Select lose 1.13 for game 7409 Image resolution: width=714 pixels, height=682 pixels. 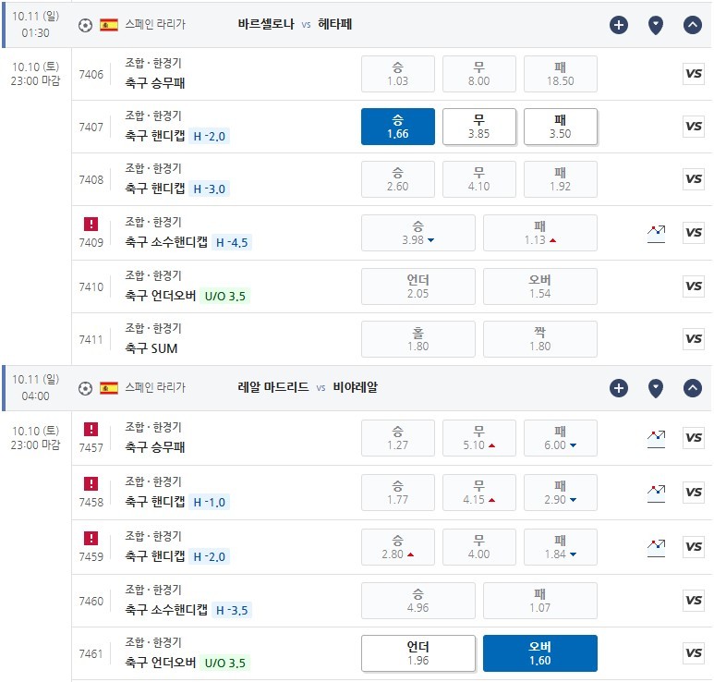(539, 233)
